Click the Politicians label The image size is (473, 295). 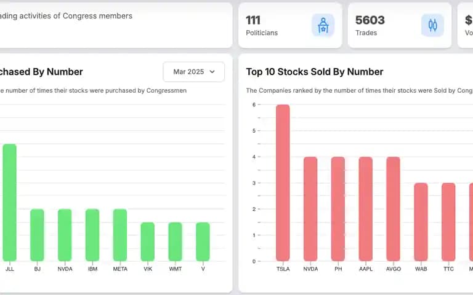tap(262, 33)
